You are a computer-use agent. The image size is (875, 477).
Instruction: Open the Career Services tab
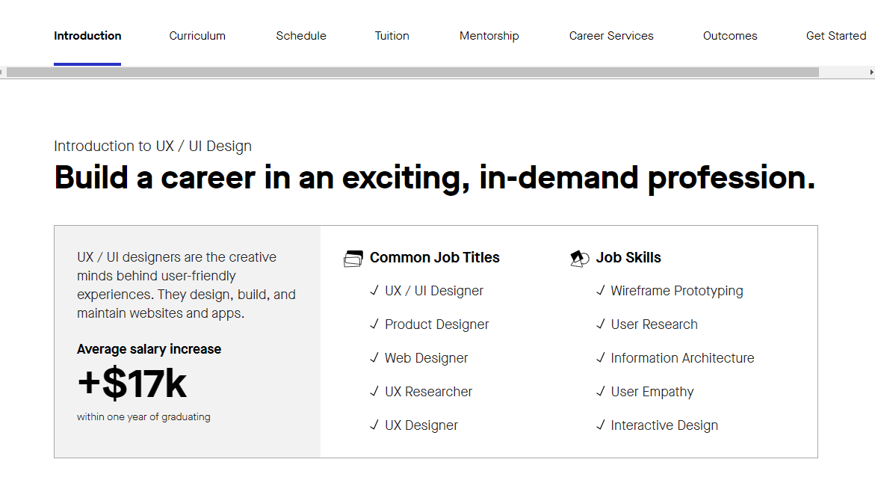coord(611,35)
